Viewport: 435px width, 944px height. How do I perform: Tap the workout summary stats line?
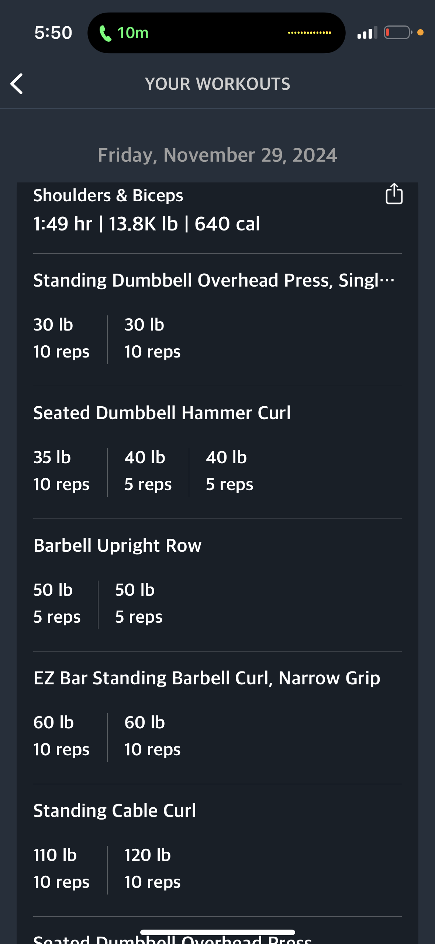pos(146,224)
